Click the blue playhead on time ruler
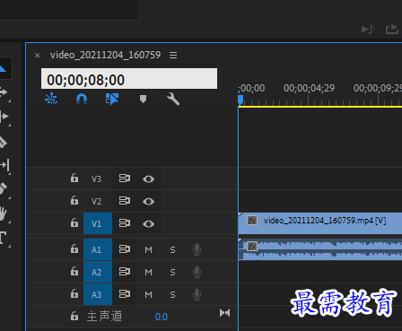This screenshot has width=402, height=331. [x=240, y=100]
